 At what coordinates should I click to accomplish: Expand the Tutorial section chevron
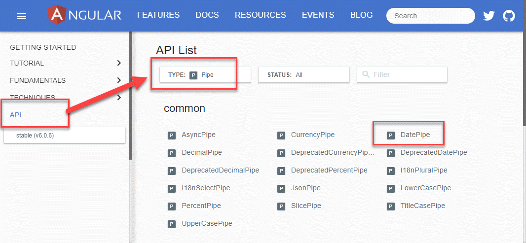[x=118, y=63]
